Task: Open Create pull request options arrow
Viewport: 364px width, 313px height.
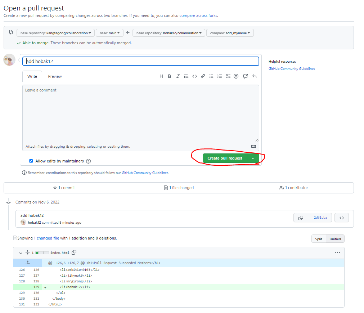Action: [x=253, y=158]
